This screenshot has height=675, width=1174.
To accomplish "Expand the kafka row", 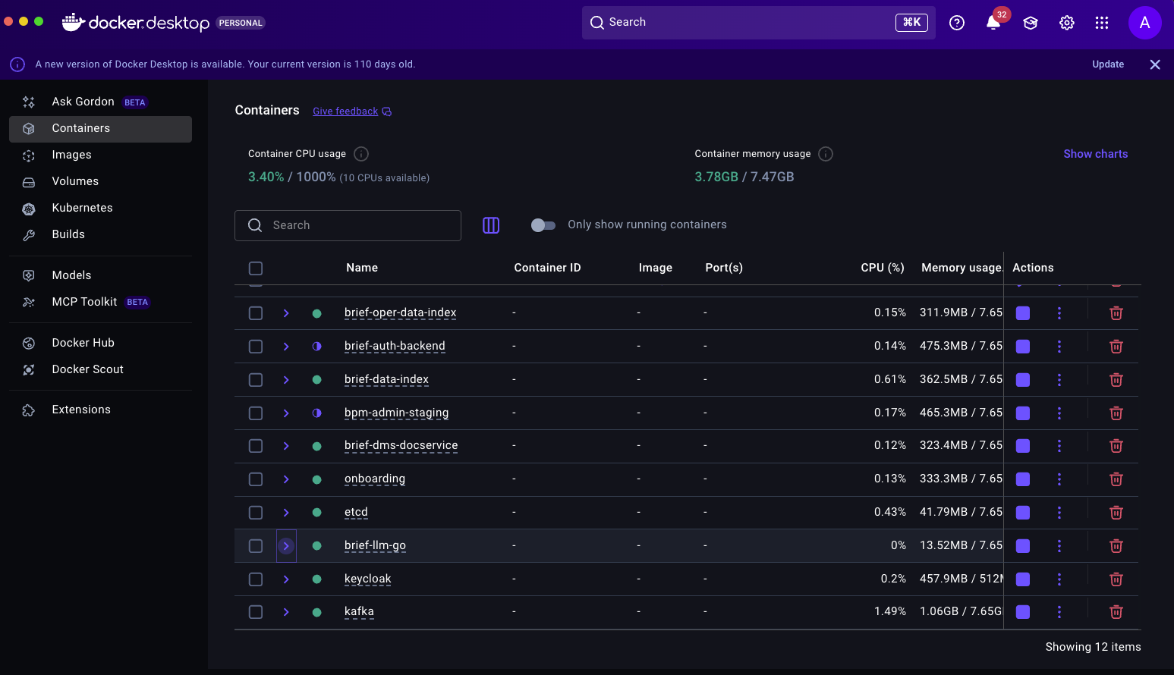I will 286,612.
